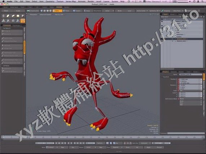Open the macOS Apple menu

click(x=4, y=1)
